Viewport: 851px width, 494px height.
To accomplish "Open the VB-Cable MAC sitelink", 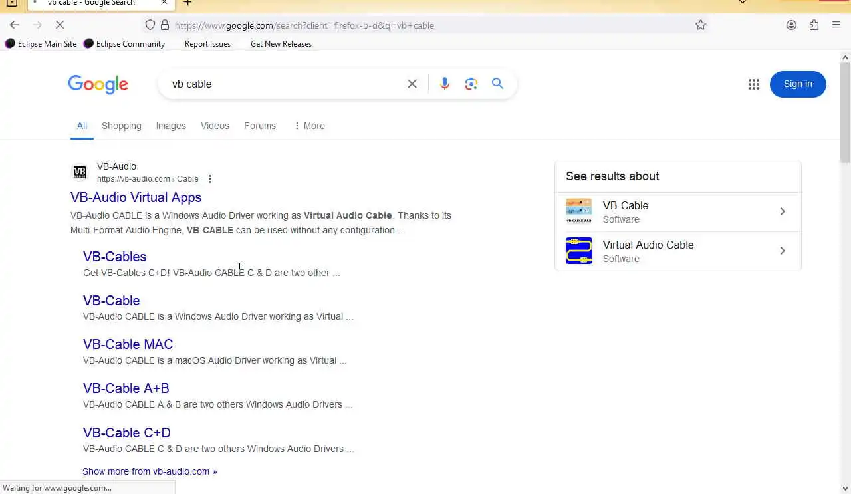I will click(128, 344).
